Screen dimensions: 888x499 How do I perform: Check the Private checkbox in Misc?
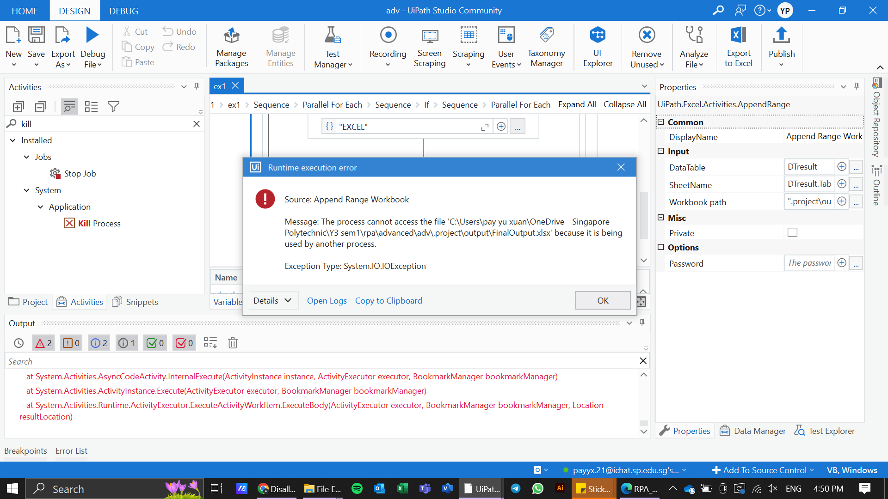click(x=792, y=232)
